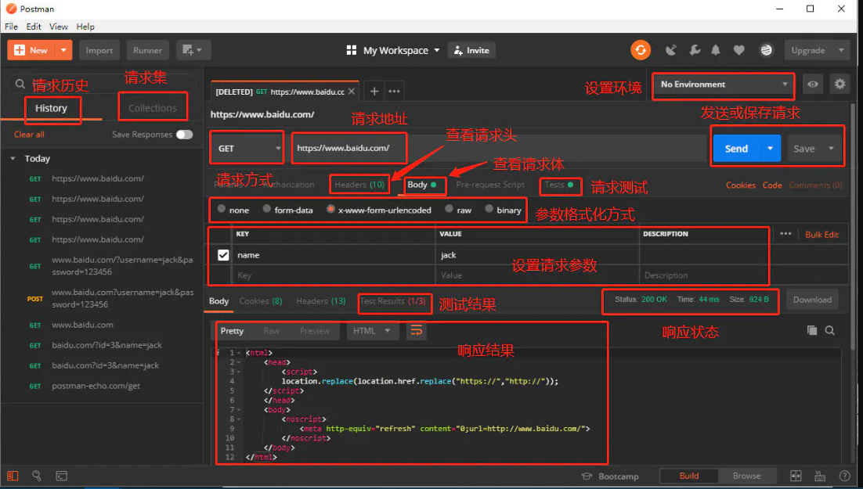Open the postman-echo.com/get history entry
Viewport: 863px width, 489px height.
coord(96,386)
